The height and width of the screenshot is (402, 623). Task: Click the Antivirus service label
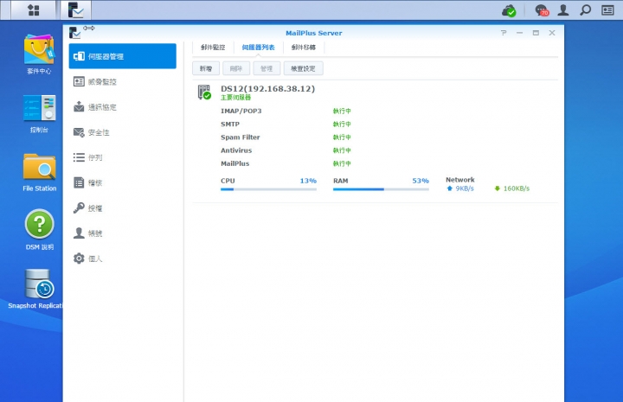click(236, 150)
